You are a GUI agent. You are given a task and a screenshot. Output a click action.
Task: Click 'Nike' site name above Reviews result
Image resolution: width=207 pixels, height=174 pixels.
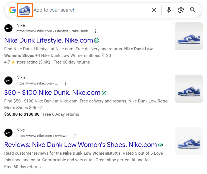pyautogui.click(x=21, y=130)
